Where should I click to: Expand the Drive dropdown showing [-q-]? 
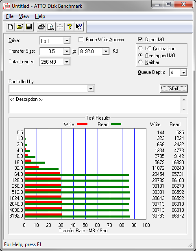(67, 41)
